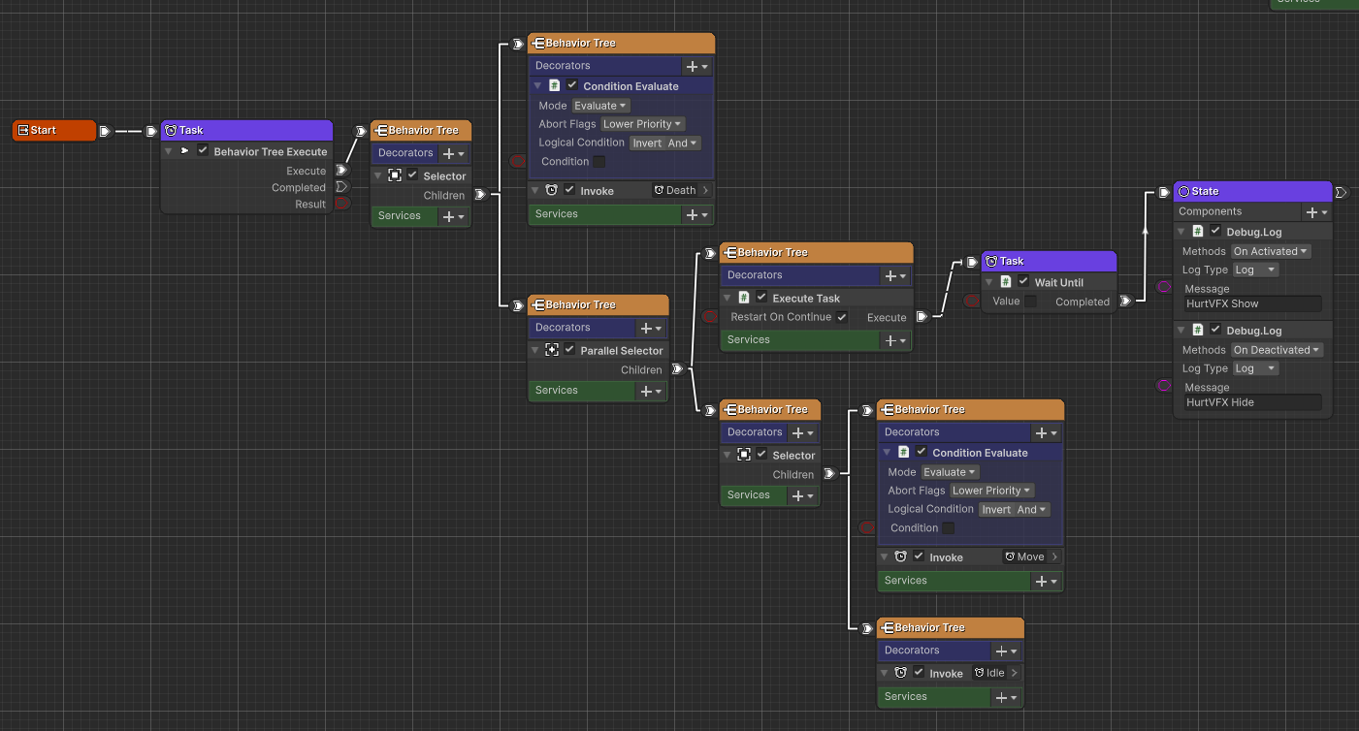Viewport: 1359px width, 731px height.
Task: Open the Idle invoke task reference
Action: pos(995,673)
